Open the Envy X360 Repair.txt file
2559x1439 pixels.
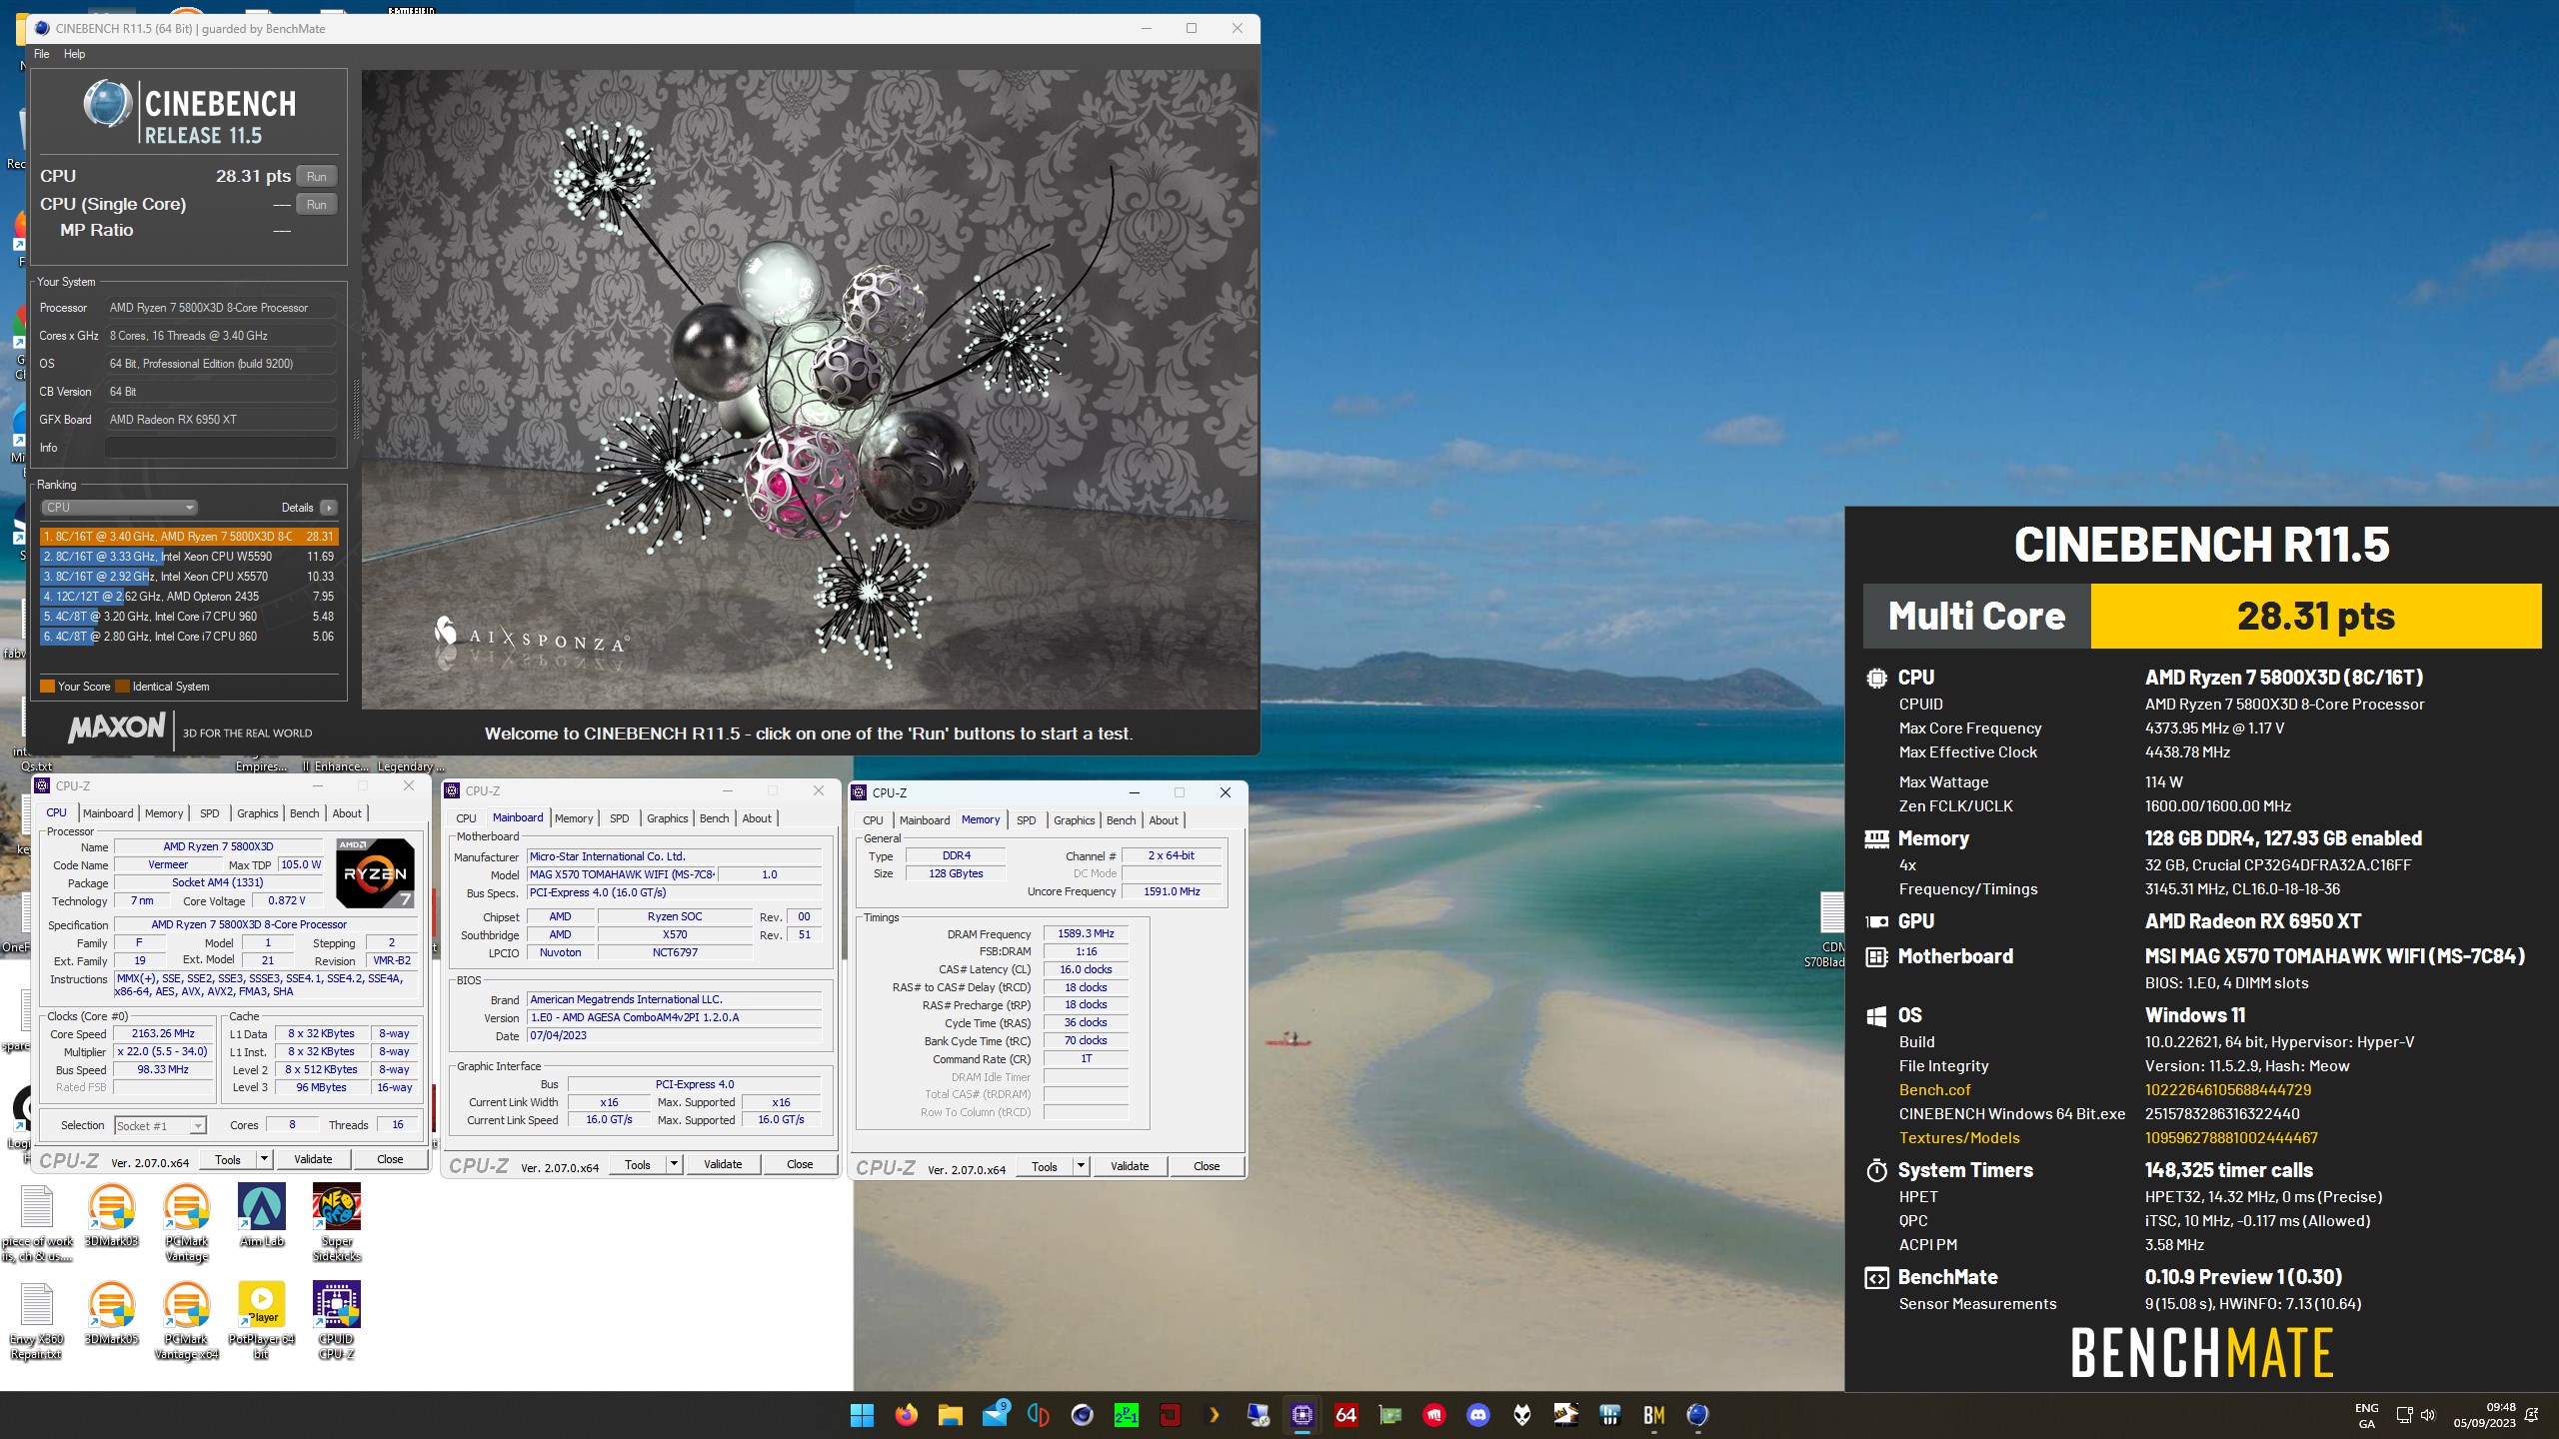point(37,1320)
